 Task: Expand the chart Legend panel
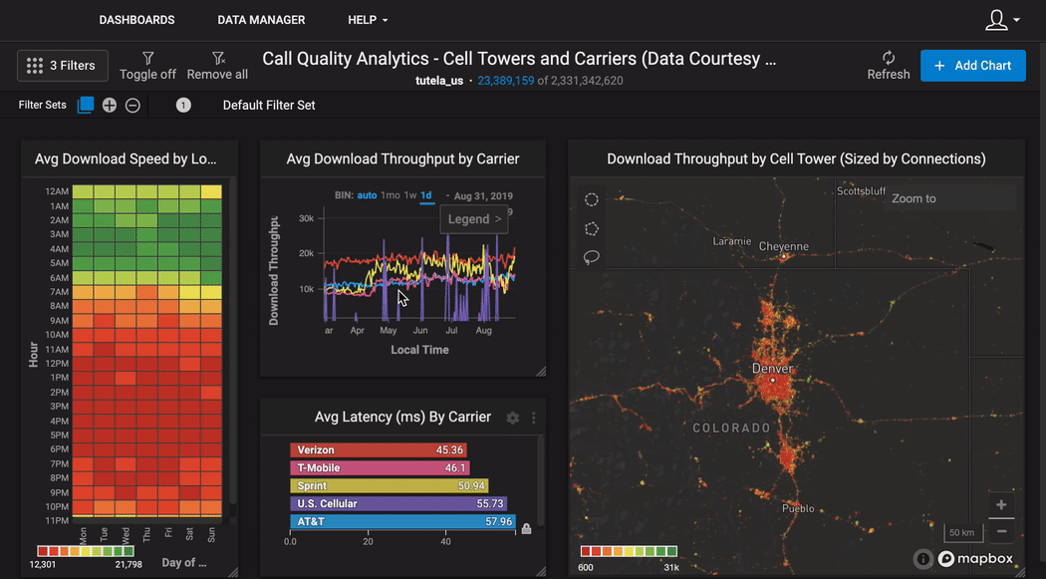click(x=474, y=219)
